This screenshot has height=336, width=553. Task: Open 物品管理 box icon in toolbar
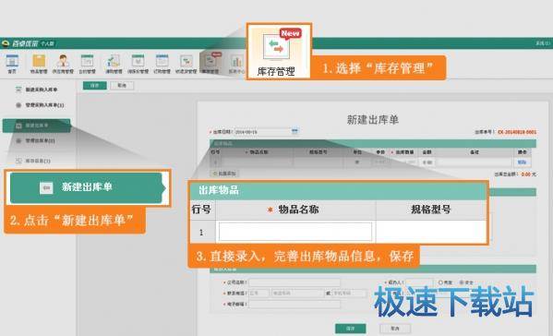(39, 64)
